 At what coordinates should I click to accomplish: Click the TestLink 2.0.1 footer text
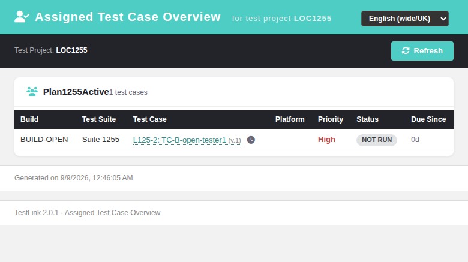(87, 213)
